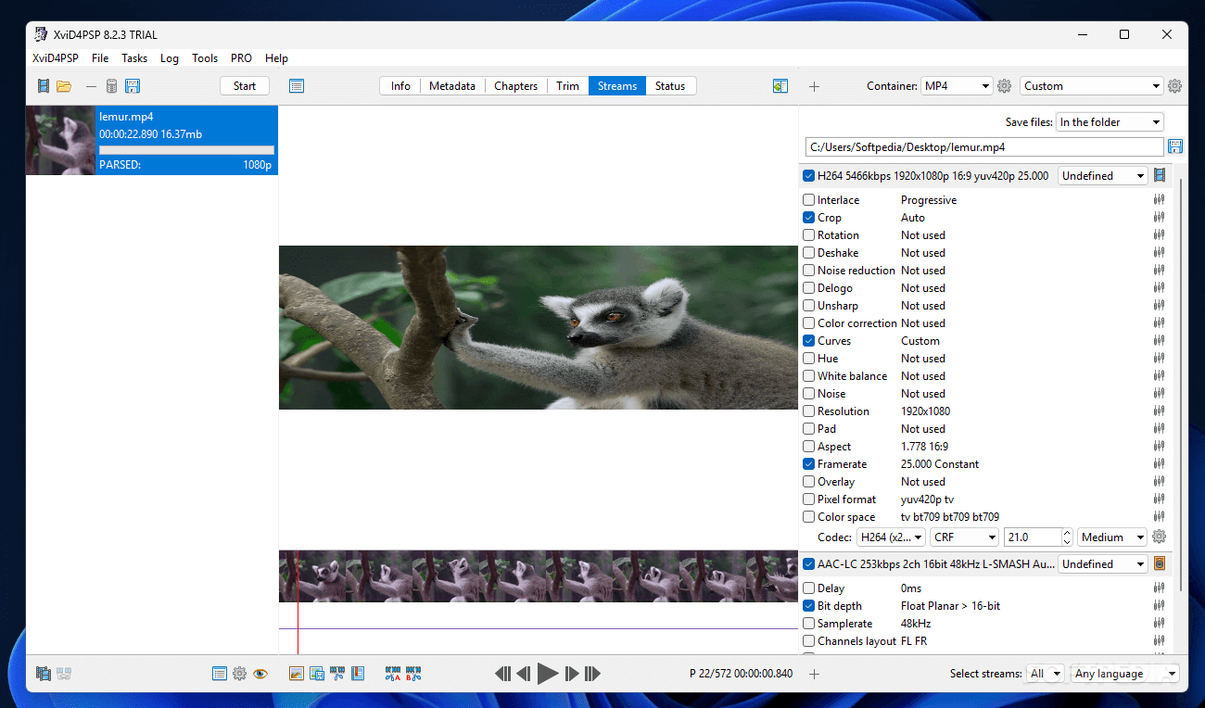The width and height of the screenshot is (1205, 708).
Task: Click the output file path field
Action: [984, 146]
